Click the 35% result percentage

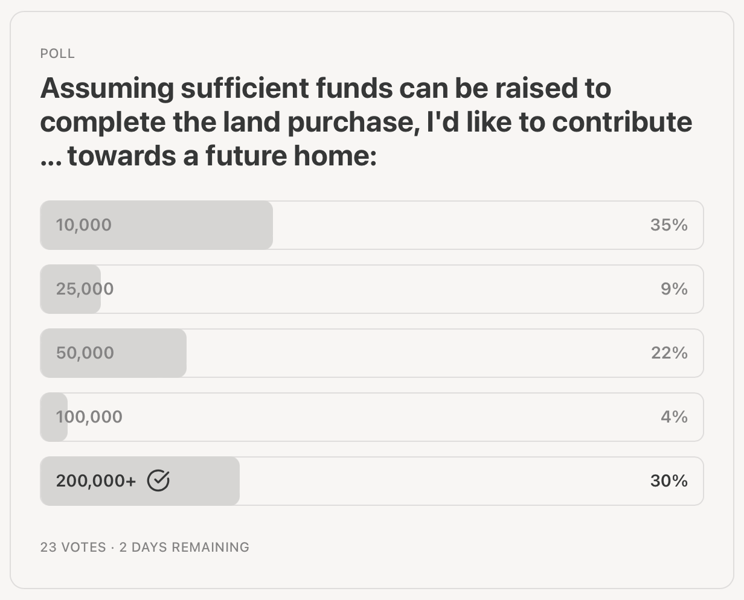669,225
